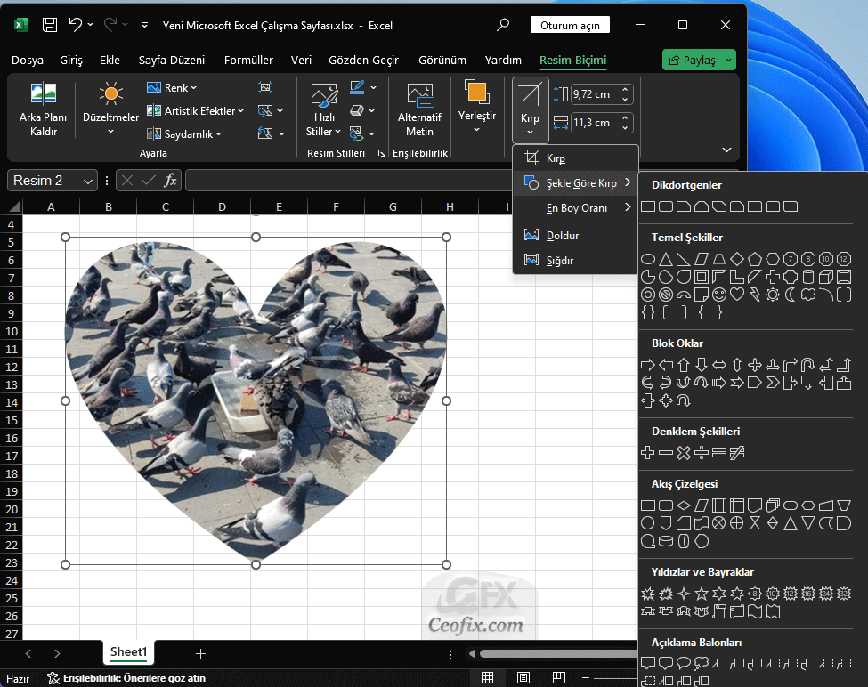Open accessibility suggestions in status bar
This screenshot has width=868, height=687.
pyautogui.click(x=126, y=678)
